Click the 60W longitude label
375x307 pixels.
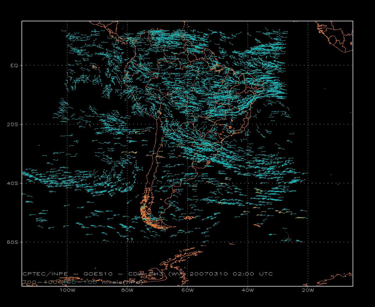(188, 290)
